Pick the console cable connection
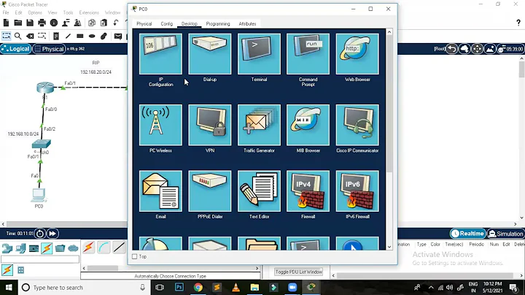 pyautogui.click(x=104, y=248)
